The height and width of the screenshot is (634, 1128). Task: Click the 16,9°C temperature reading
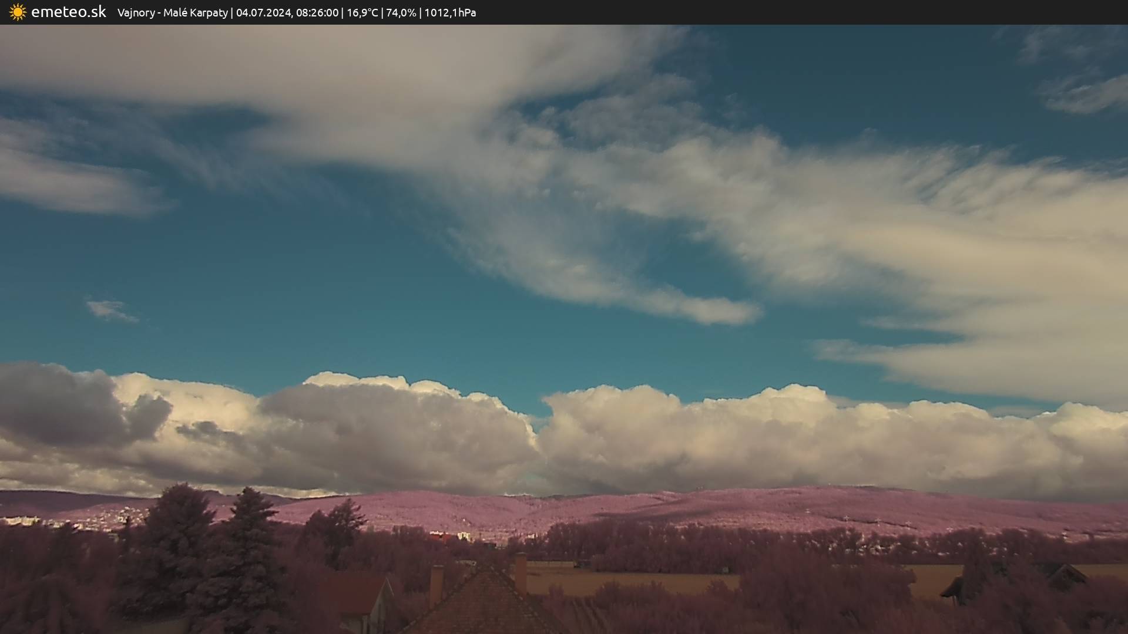[362, 13]
